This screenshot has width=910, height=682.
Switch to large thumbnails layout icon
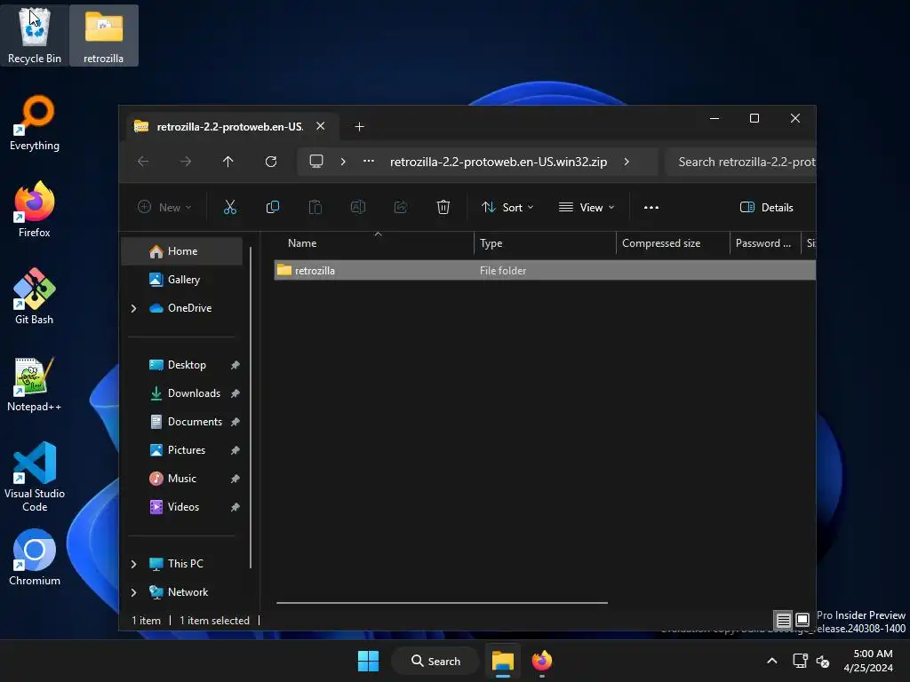pyautogui.click(x=802, y=620)
